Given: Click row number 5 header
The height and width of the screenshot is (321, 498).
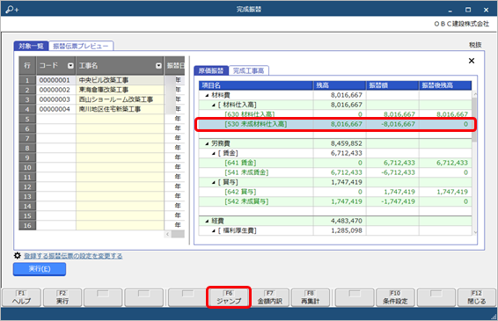Looking at the screenshot, I should 27,119.
